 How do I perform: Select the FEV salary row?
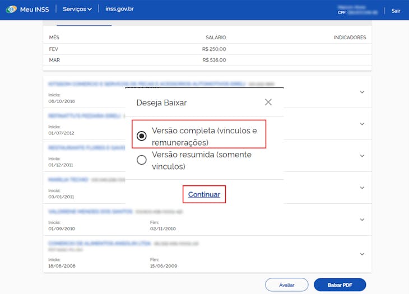point(207,49)
